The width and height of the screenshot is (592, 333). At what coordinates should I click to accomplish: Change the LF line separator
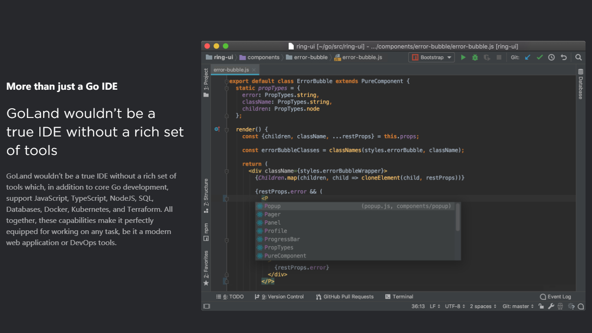(x=435, y=306)
